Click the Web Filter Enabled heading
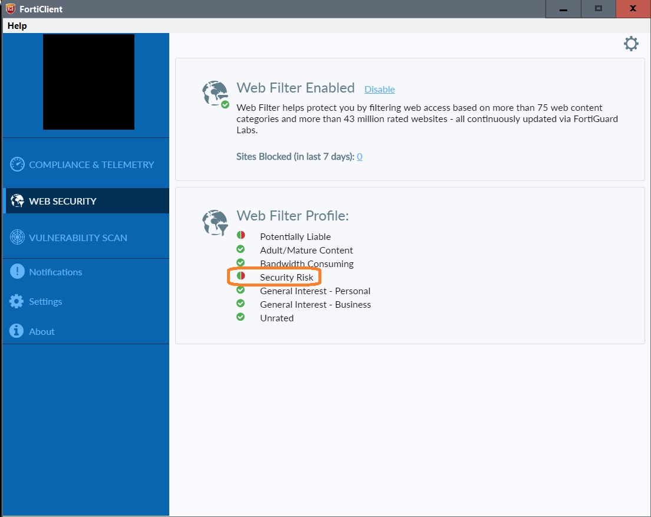 coord(295,88)
